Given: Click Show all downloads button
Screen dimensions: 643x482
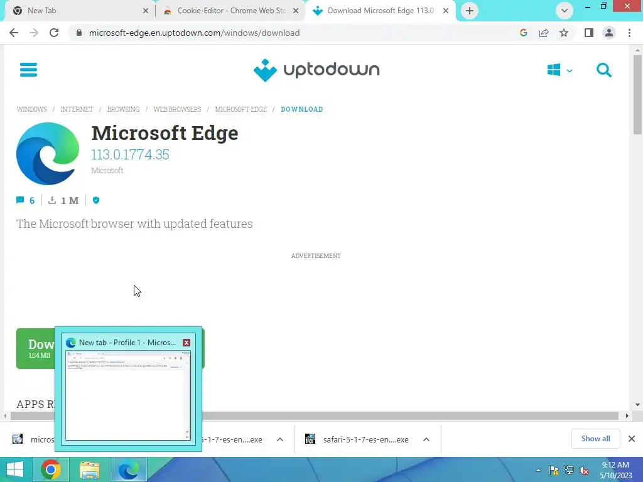Looking at the screenshot, I should tap(595, 439).
